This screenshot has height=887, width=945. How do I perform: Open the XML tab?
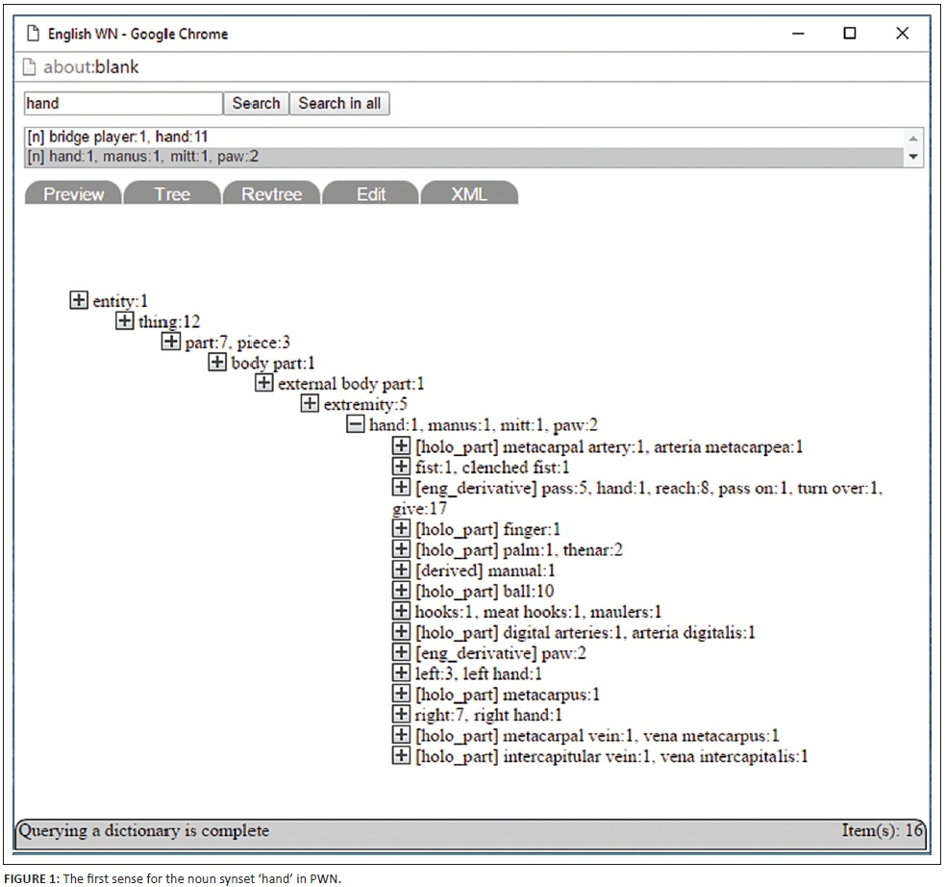pos(469,194)
